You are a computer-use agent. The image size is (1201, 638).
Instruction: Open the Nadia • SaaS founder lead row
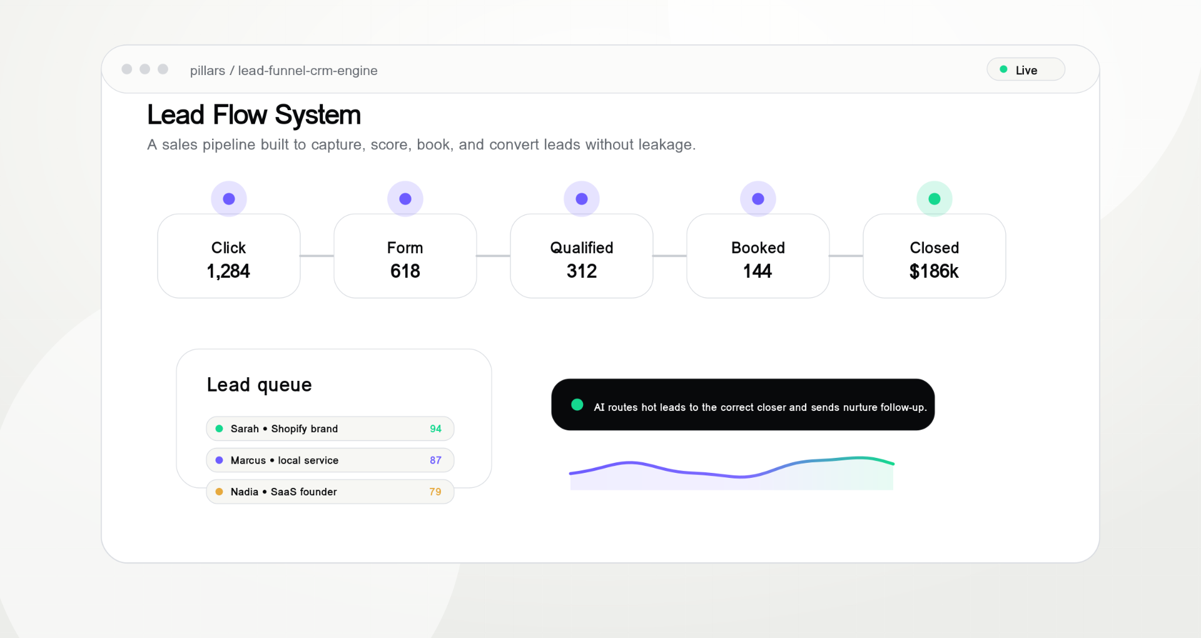(x=330, y=492)
